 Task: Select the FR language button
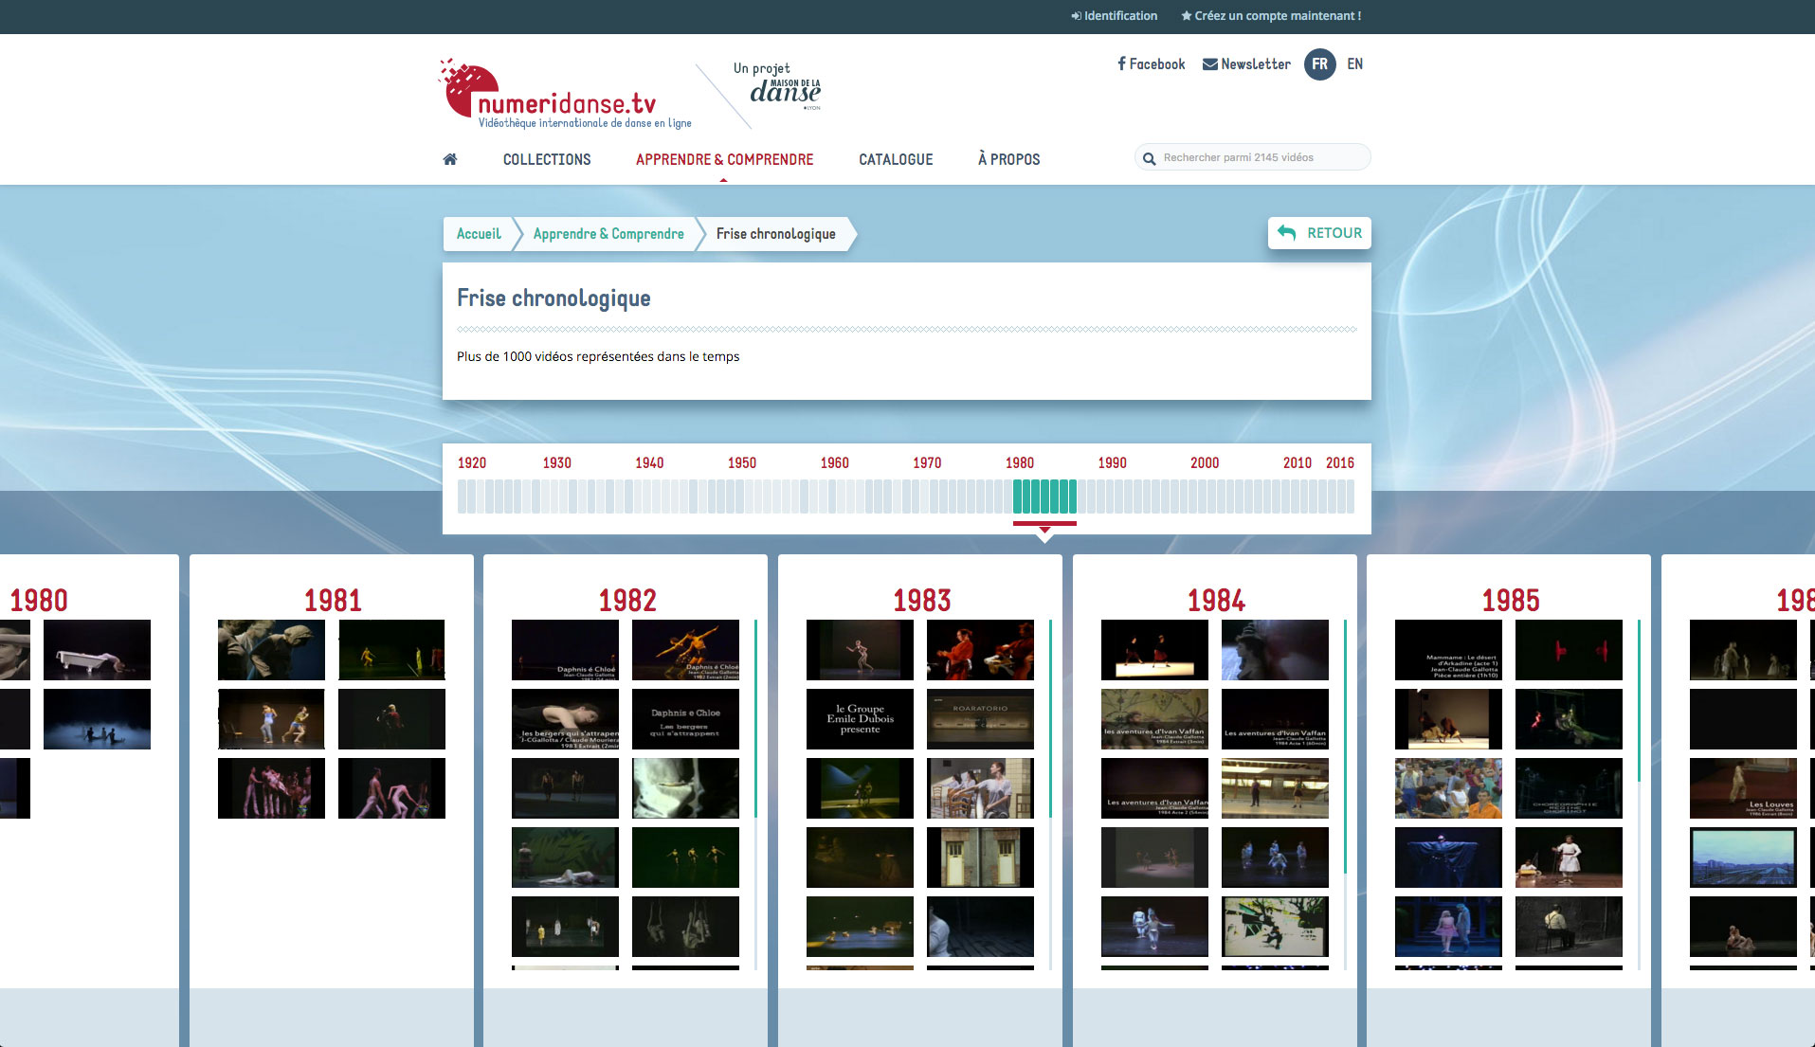[x=1319, y=64]
